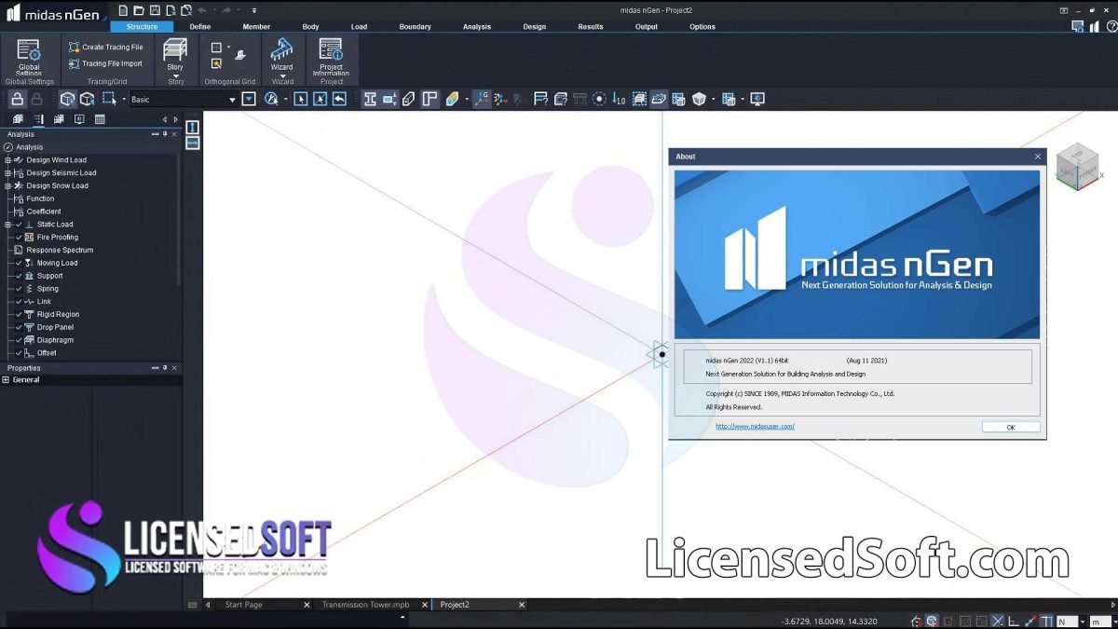Expand the General properties group
This screenshot has height=629, width=1118.
(x=6, y=380)
